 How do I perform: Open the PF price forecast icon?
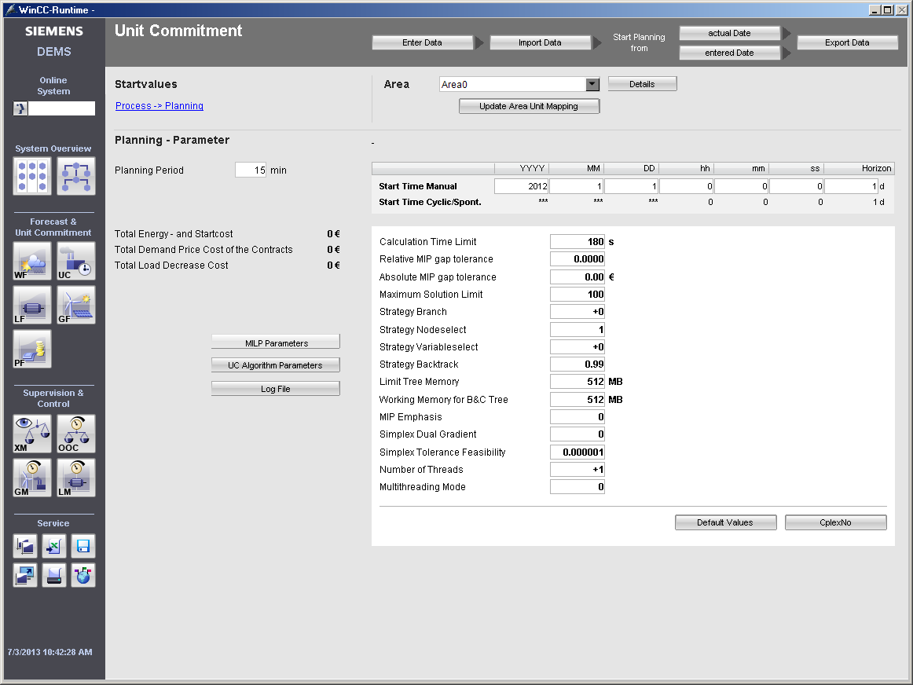coord(32,350)
